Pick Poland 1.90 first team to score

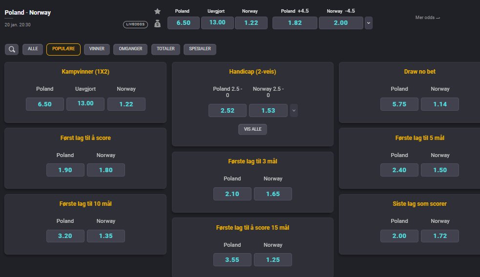coord(65,170)
